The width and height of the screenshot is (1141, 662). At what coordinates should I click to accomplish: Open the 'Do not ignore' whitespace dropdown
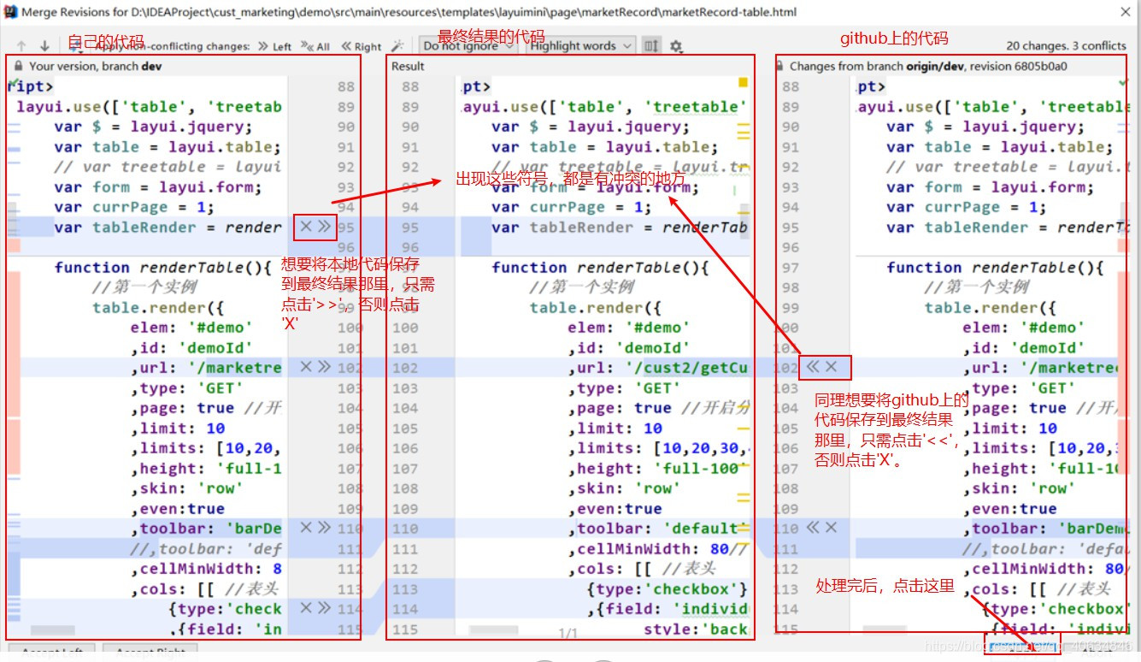point(468,46)
